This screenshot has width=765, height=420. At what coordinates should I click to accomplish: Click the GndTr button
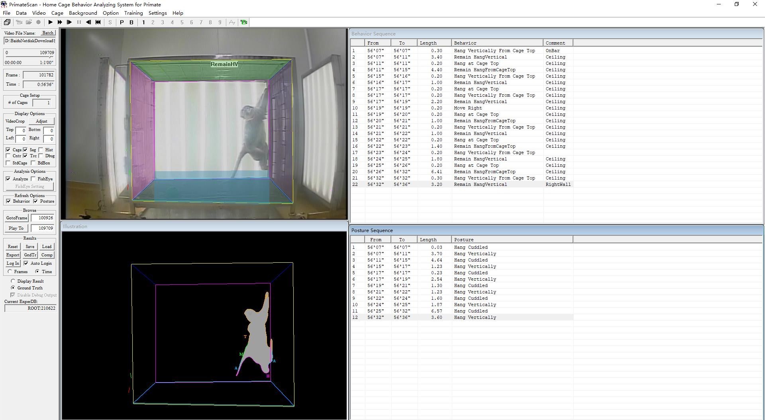point(30,255)
